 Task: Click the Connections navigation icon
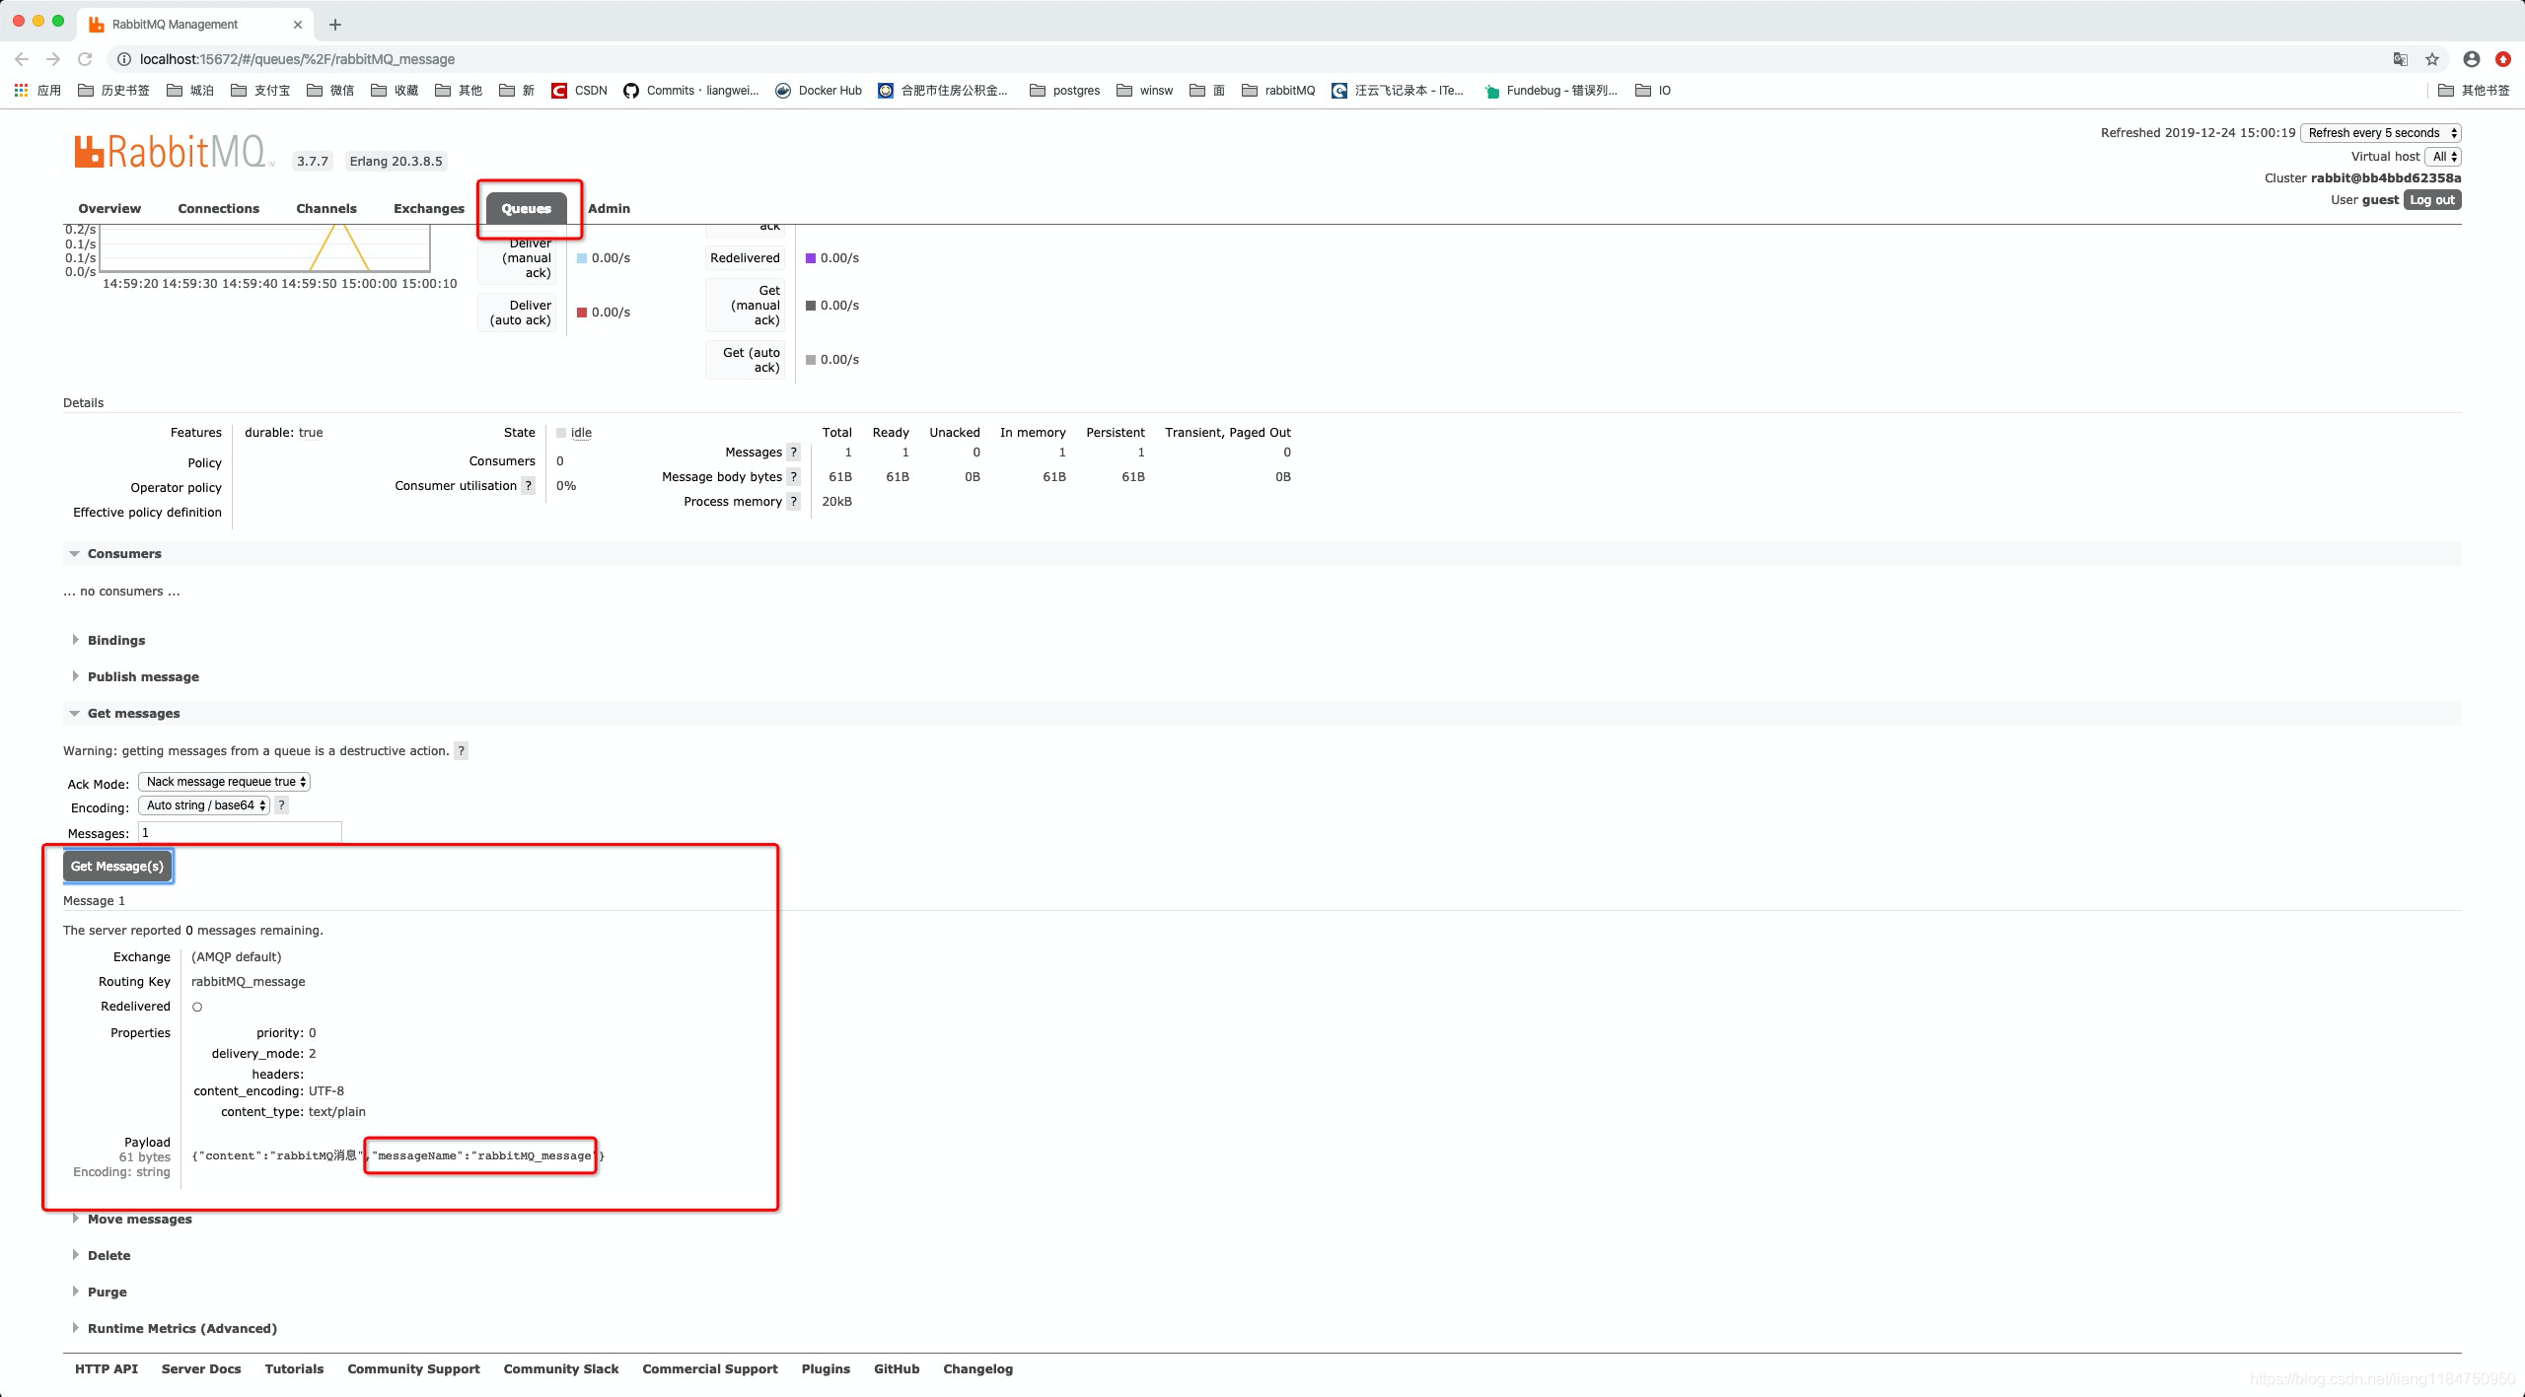click(x=219, y=208)
